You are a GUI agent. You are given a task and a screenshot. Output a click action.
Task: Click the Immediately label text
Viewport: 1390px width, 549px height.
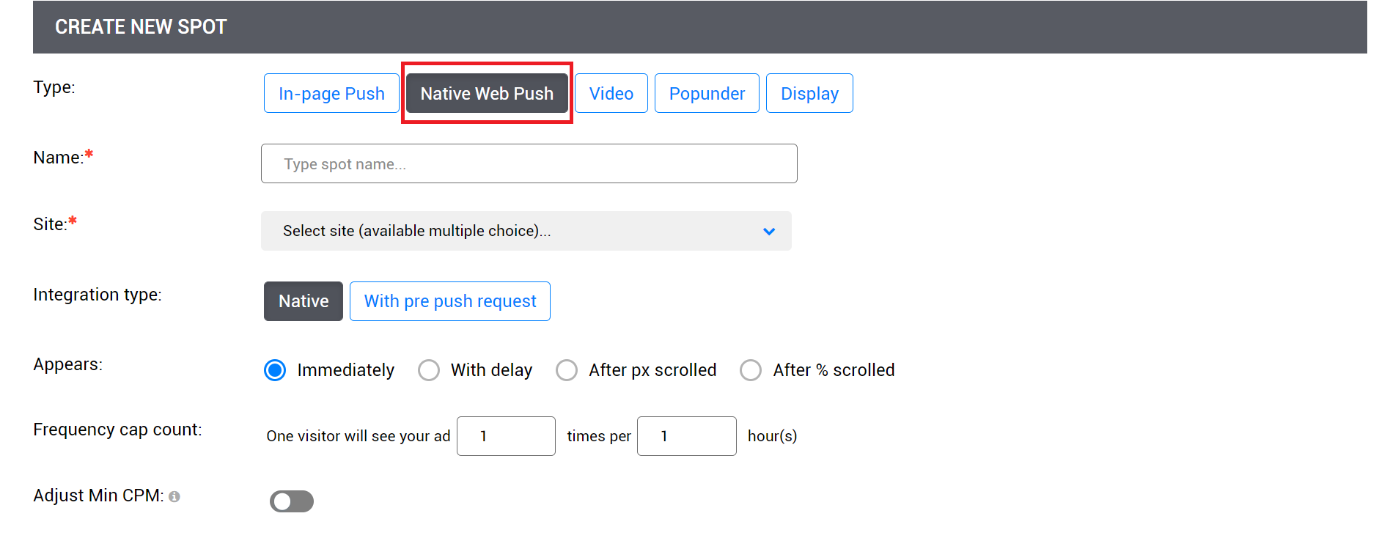click(x=345, y=370)
